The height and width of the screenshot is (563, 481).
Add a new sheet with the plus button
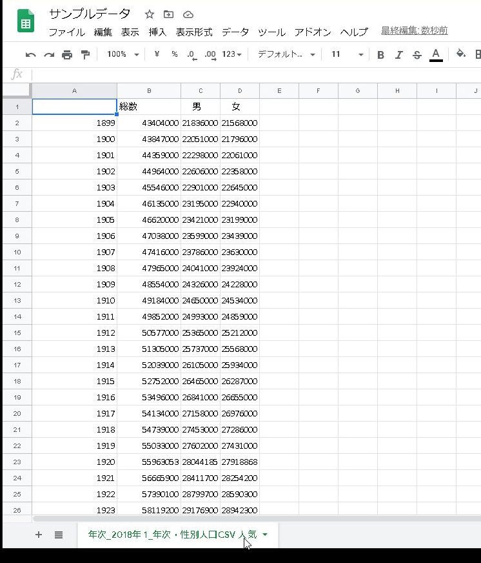click(39, 535)
